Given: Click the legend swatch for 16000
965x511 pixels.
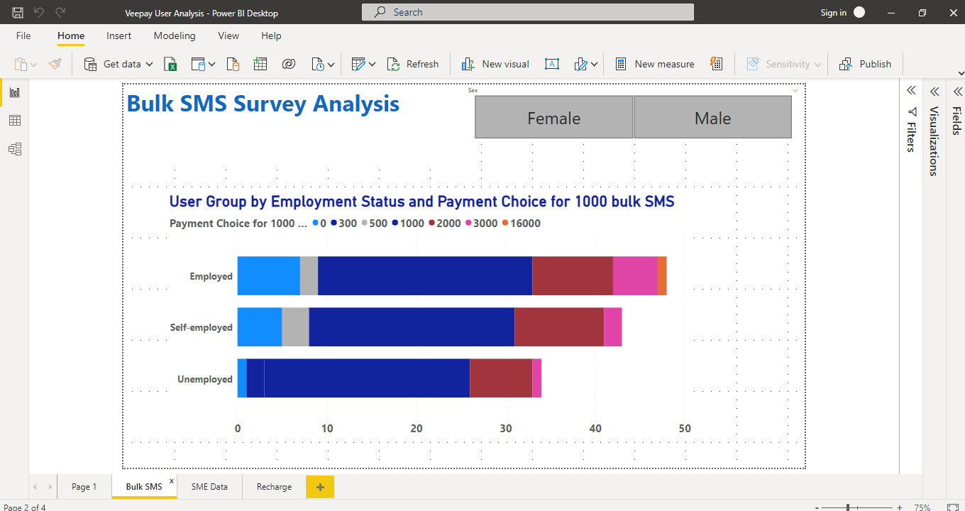Looking at the screenshot, I should pos(505,224).
